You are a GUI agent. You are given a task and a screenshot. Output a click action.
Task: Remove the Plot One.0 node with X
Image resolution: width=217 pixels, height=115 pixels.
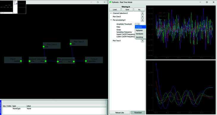pyautogui.click(x=142, y=17)
